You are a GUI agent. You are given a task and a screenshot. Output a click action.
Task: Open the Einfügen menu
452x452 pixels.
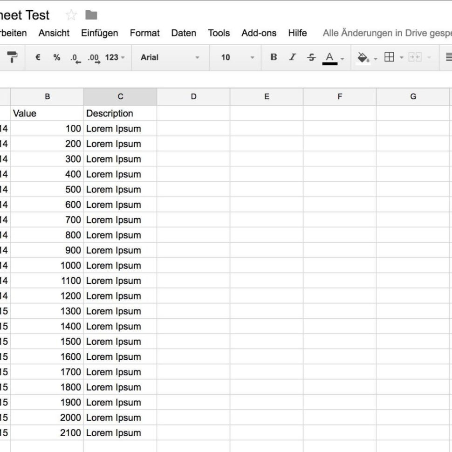(x=99, y=33)
